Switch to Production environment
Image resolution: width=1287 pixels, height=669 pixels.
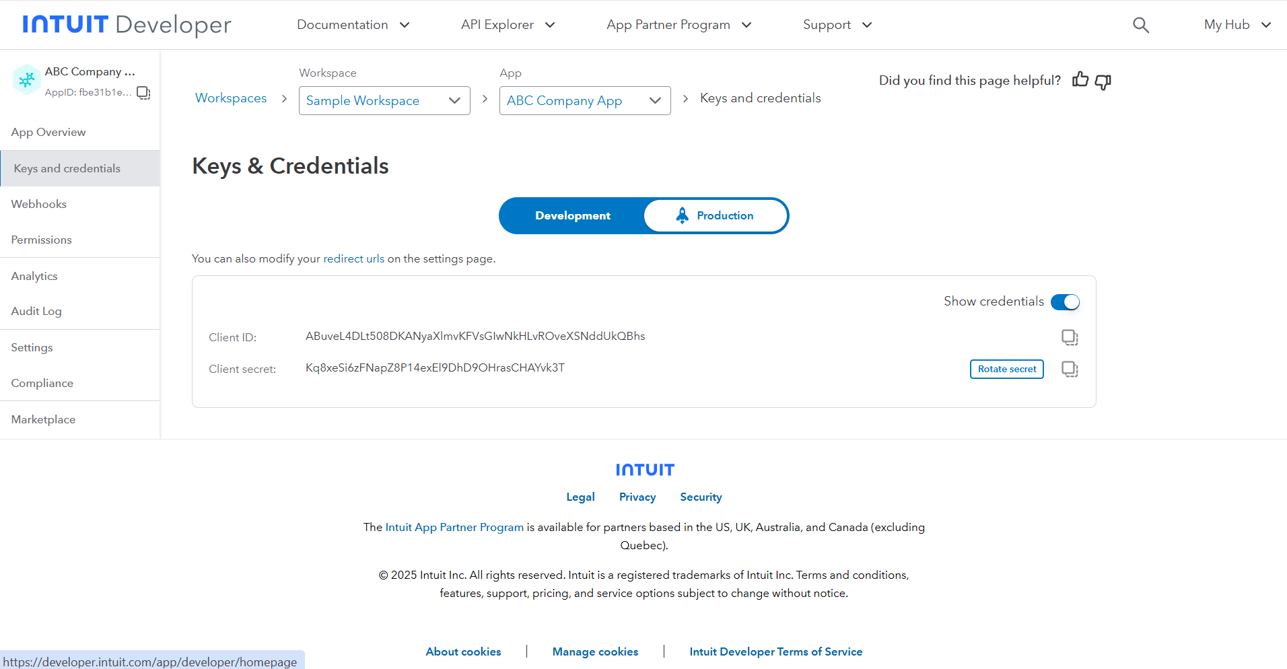(x=715, y=215)
